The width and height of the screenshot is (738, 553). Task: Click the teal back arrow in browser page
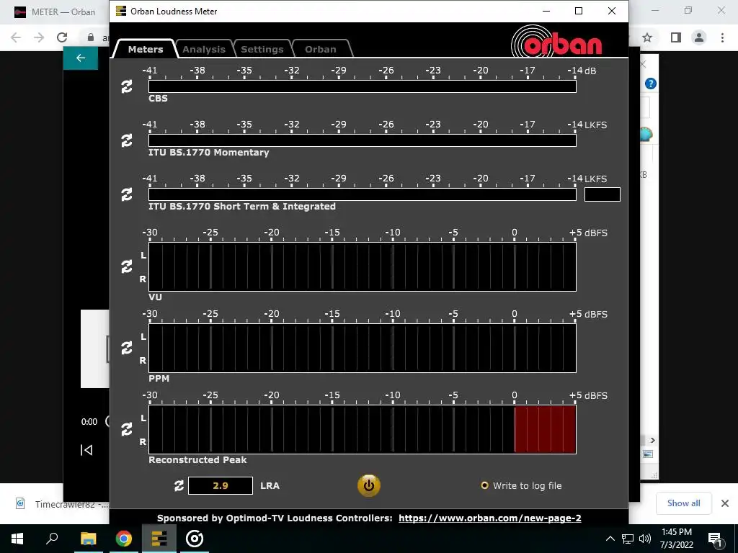[81, 58]
